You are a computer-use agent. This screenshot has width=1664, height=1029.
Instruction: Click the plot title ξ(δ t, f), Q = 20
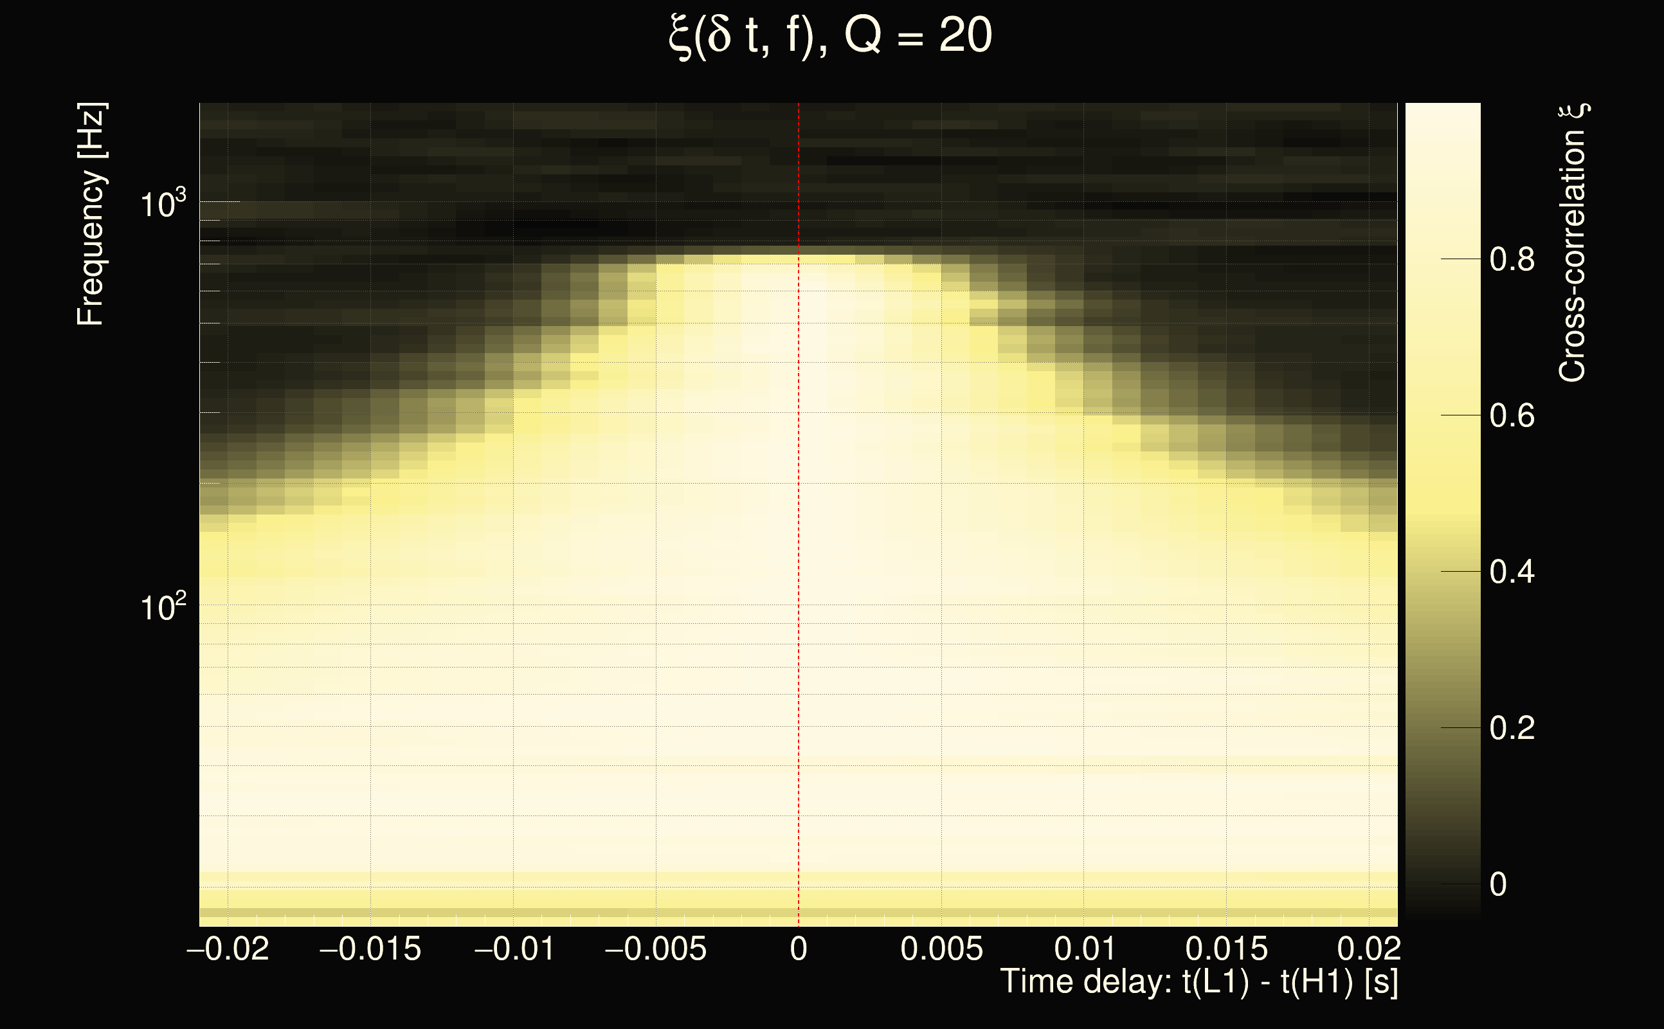[x=830, y=35]
